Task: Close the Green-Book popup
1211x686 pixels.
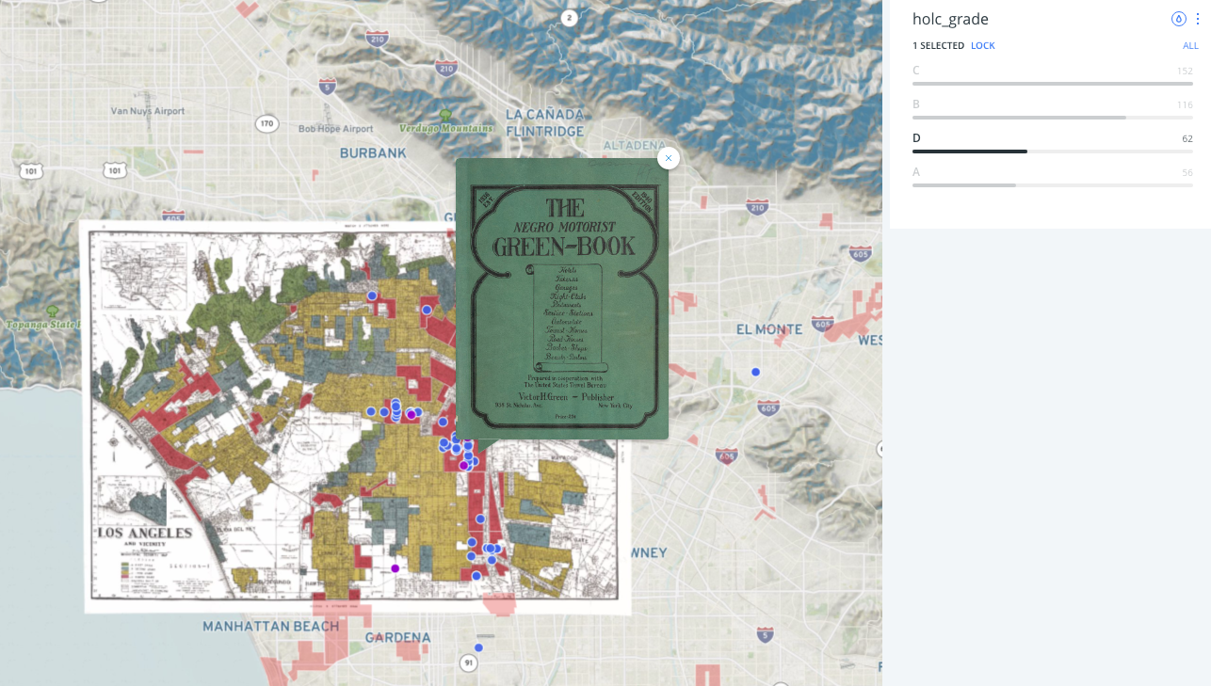Action: (x=669, y=158)
